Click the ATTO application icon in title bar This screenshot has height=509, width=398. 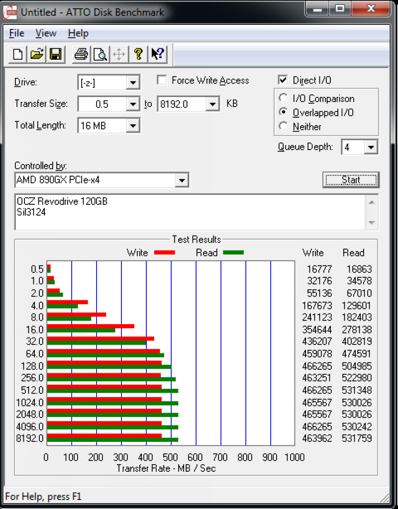point(10,12)
